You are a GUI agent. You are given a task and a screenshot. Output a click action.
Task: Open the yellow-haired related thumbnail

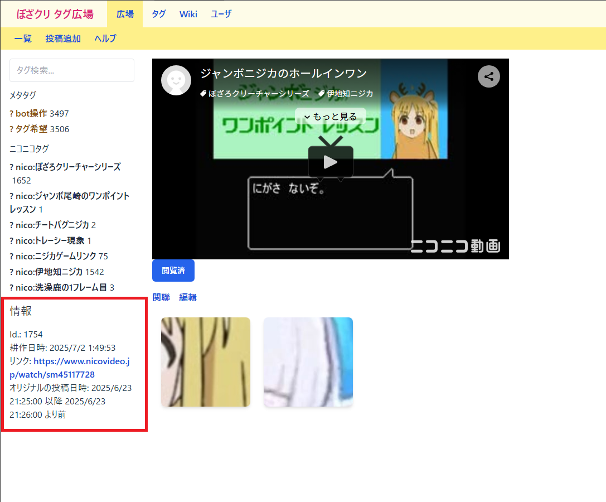[x=206, y=362]
